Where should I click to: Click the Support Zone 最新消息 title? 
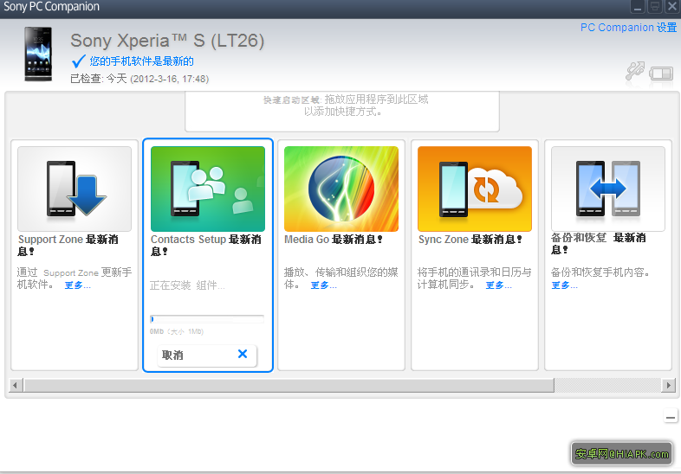point(68,245)
